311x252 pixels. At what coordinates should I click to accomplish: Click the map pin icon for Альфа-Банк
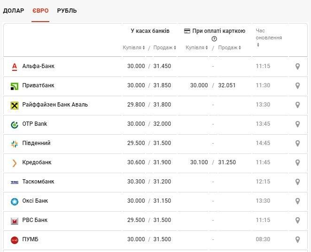[297, 66]
